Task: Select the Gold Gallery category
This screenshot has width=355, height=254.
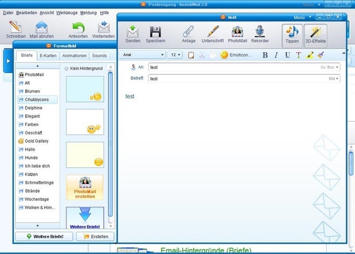Action: pos(33,141)
